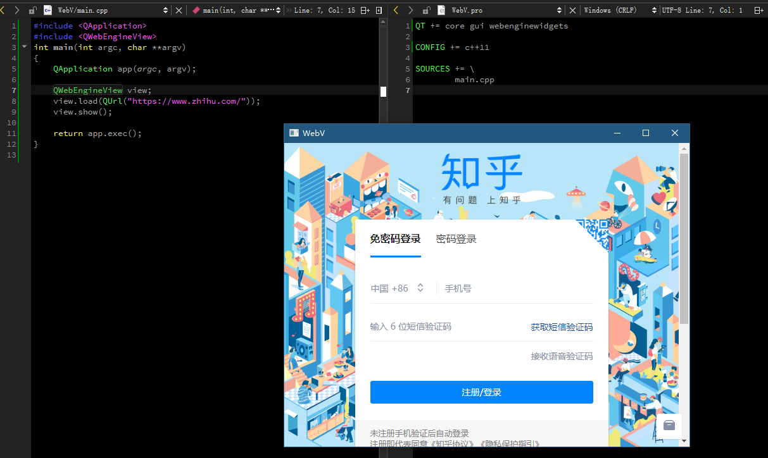
Task: Click the split editor icon in main.cpp toolbar
Action: click(366, 9)
